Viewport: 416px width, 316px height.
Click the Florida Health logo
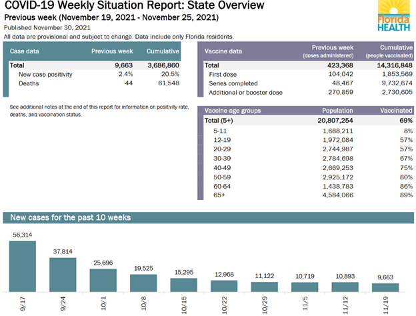tap(391, 17)
